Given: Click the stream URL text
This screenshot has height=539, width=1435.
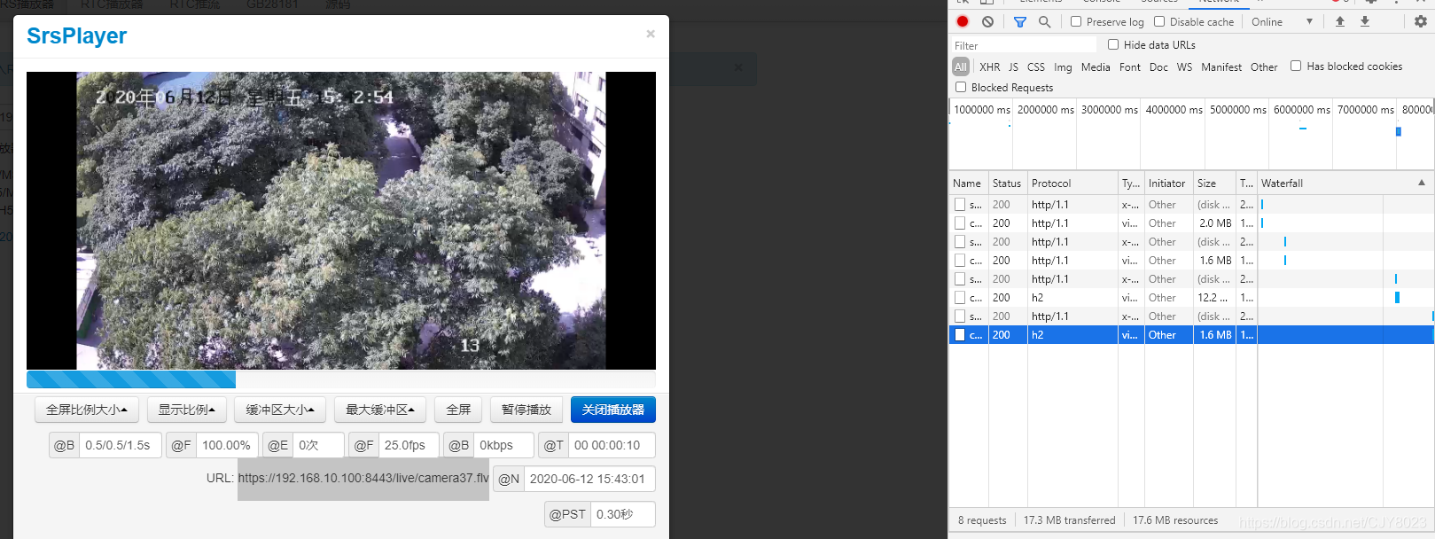Looking at the screenshot, I should tap(363, 478).
